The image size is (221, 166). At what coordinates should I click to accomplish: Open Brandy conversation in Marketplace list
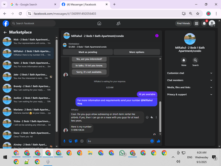27,88
